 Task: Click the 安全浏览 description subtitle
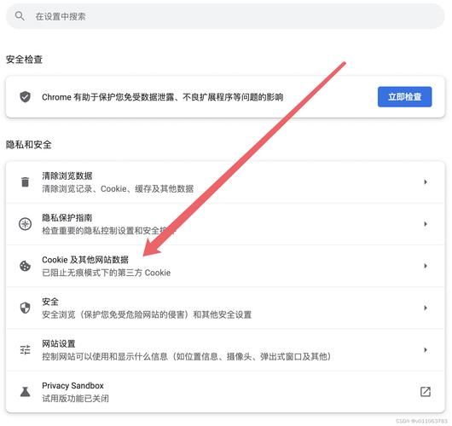click(147, 314)
